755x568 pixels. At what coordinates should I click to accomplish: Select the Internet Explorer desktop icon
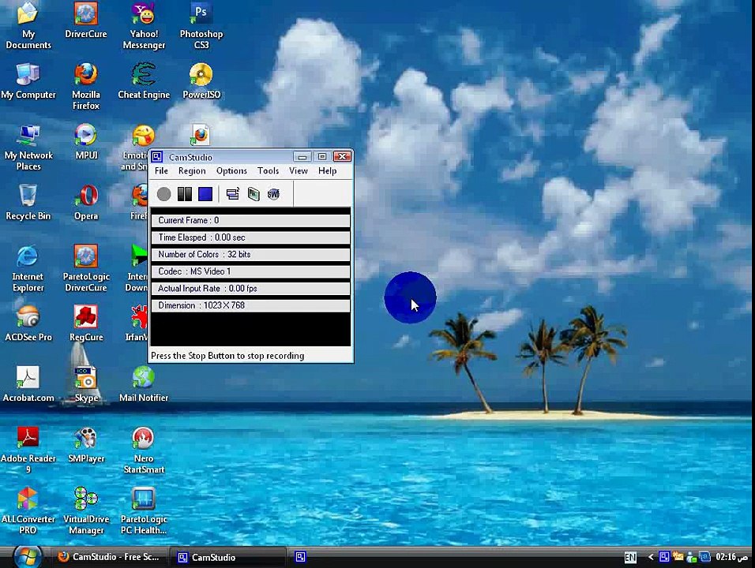(28, 268)
